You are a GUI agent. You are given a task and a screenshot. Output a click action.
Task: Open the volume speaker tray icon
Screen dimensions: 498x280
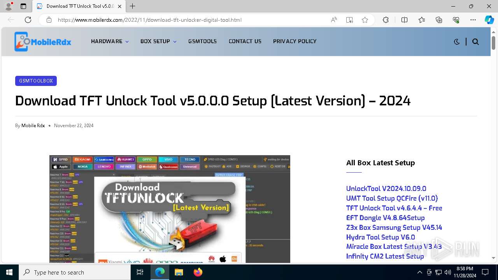pos(448,272)
